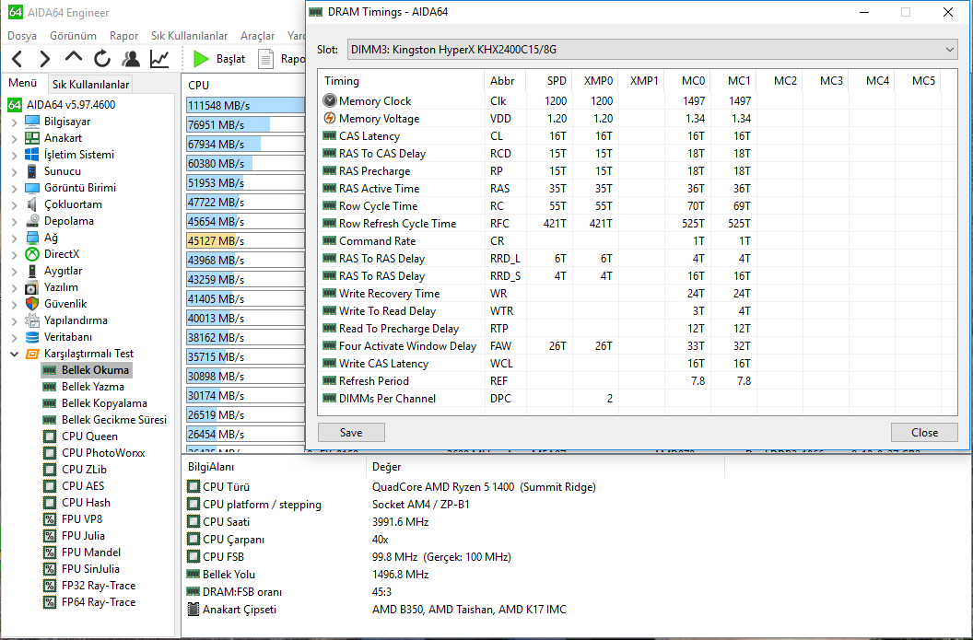The height and width of the screenshot is (640, 973).
Task: Expand the Ağ tree node
Action: pyautogui.click(x=14, y=239)
